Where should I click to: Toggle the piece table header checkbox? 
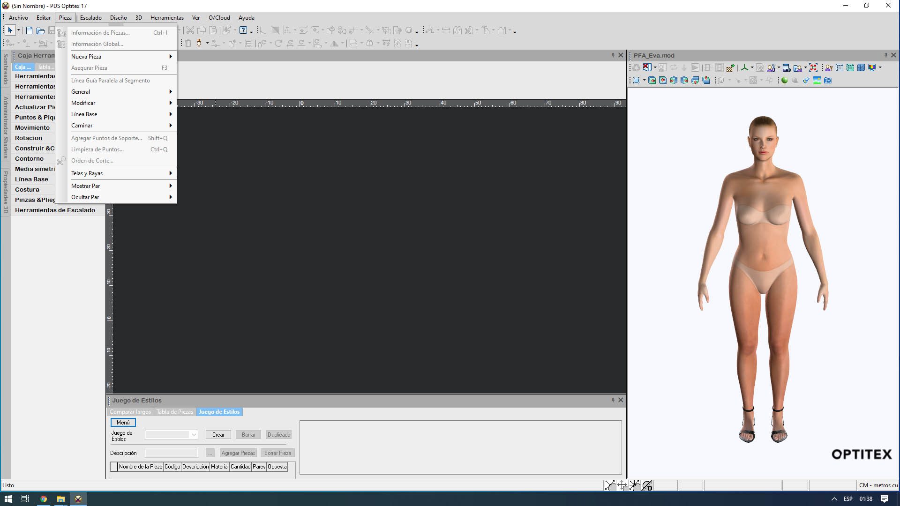click(x=114, y=467)
